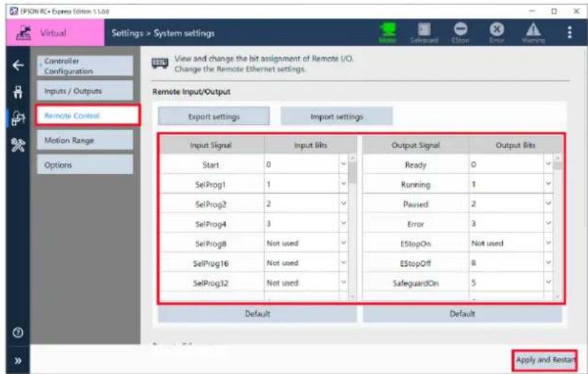Click the Input Signal column header
Viewport: 588px width, 374px height.
click(211, 145)
